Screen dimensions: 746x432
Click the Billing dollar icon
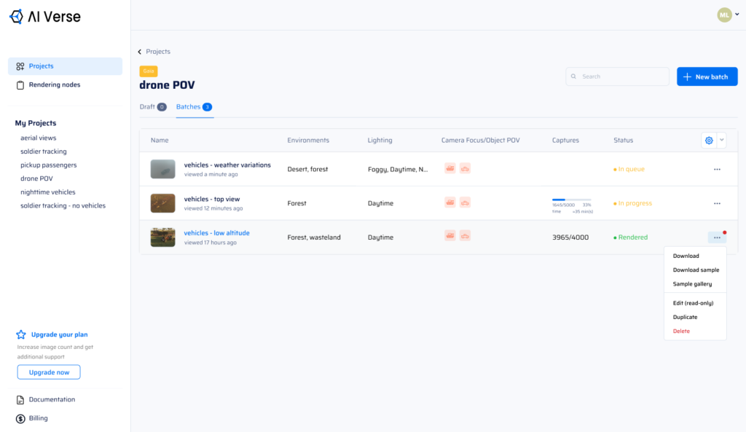(x=20, y=418)
